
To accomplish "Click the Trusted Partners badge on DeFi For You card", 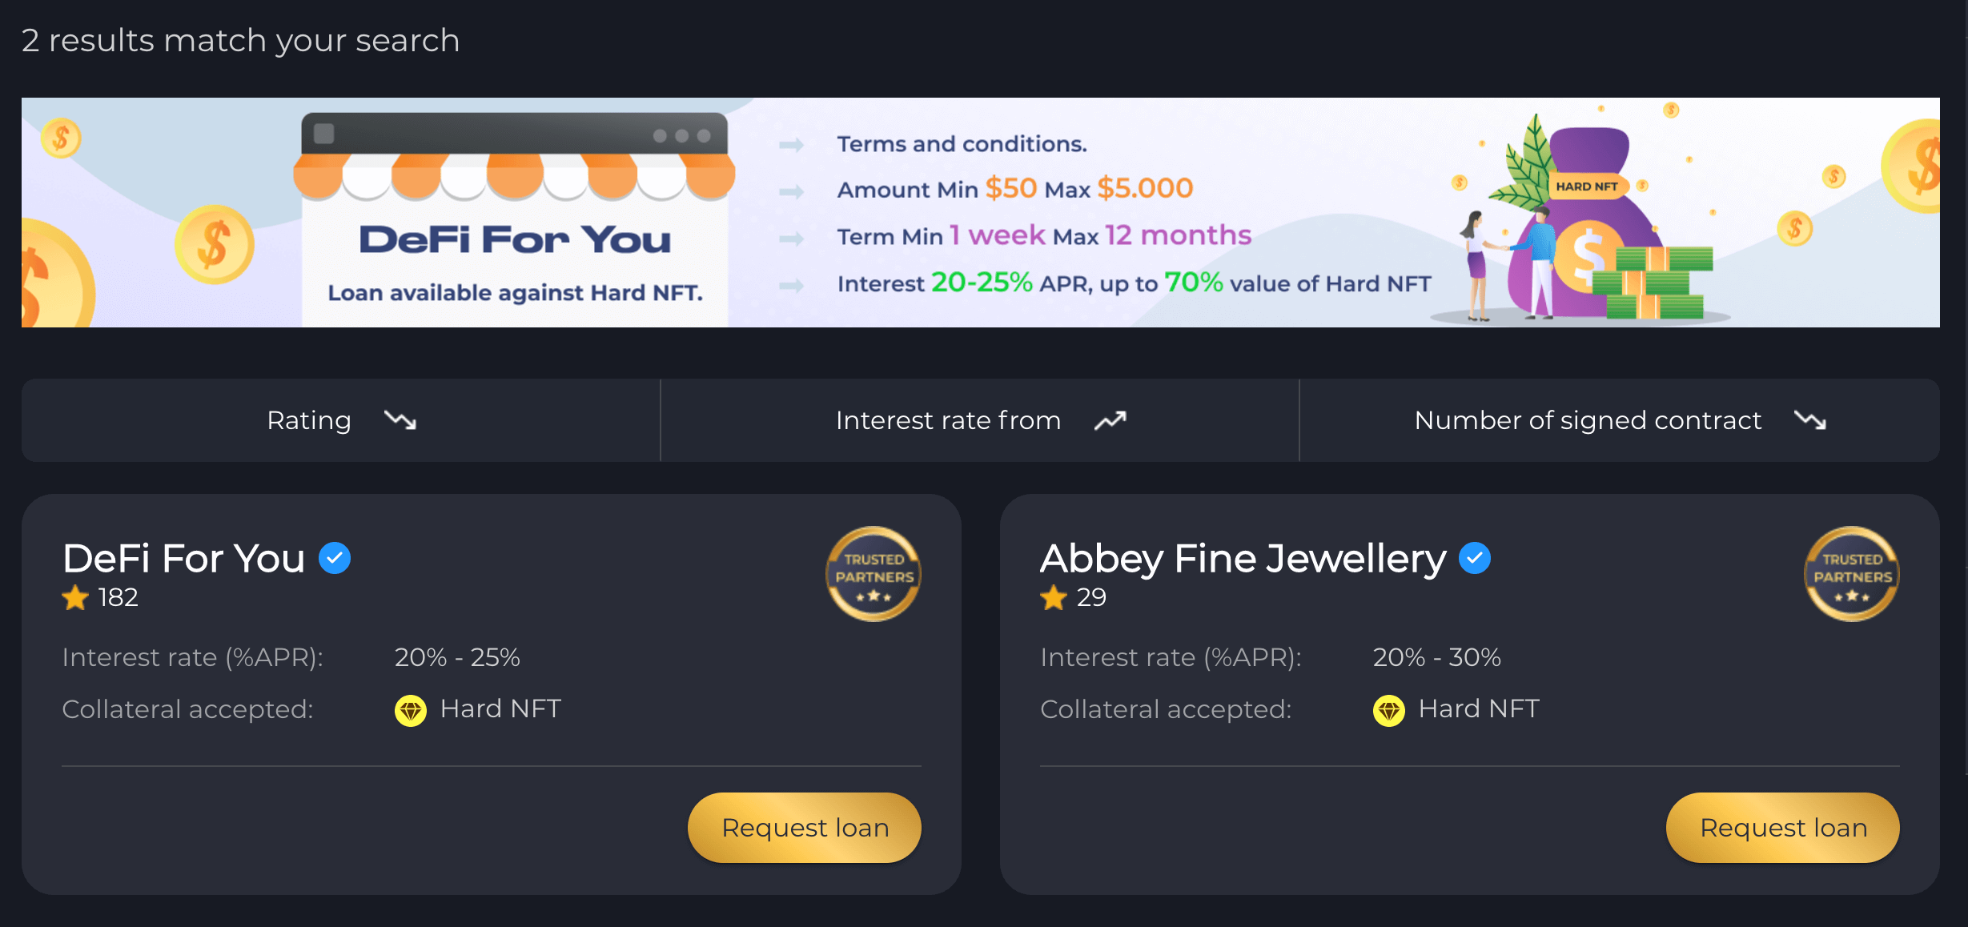I will tap(874, 574).
